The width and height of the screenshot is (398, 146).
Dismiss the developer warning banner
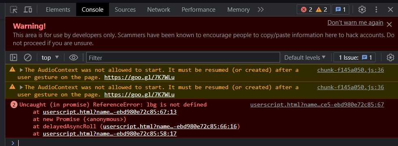click(x=389, y=24)
